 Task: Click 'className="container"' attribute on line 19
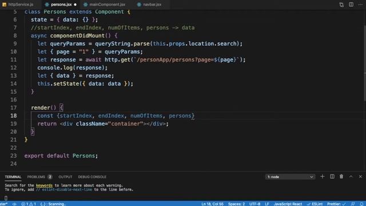[x=109, y=124]
